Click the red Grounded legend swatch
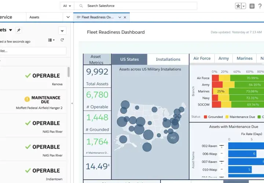Screen dimensions: 264x183 205,117
